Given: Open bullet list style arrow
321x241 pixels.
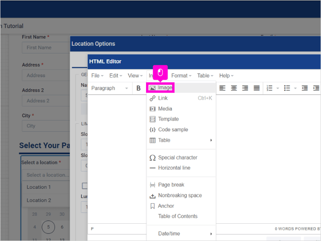Looking at the screenshot, I should point(295,88).
